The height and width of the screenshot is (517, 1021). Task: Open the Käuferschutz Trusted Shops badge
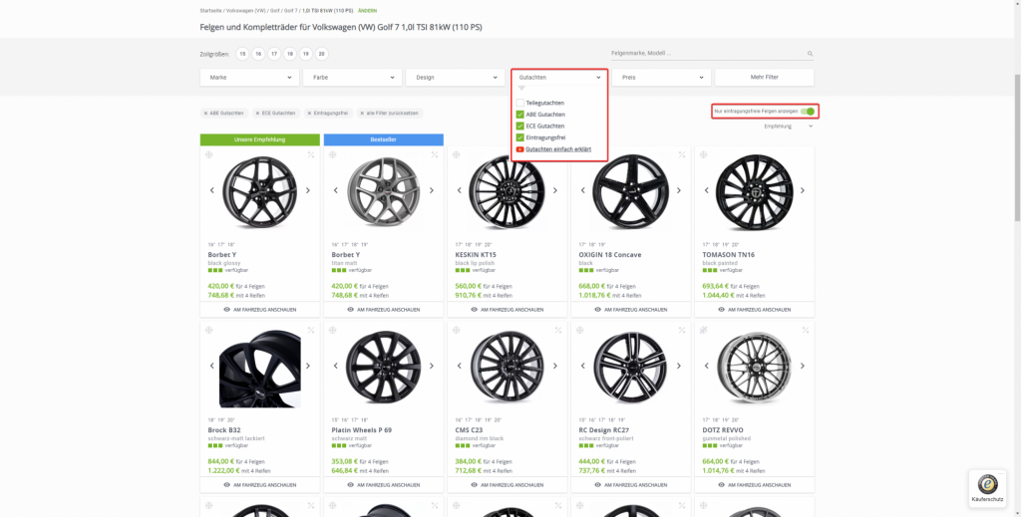pos(987,488)
